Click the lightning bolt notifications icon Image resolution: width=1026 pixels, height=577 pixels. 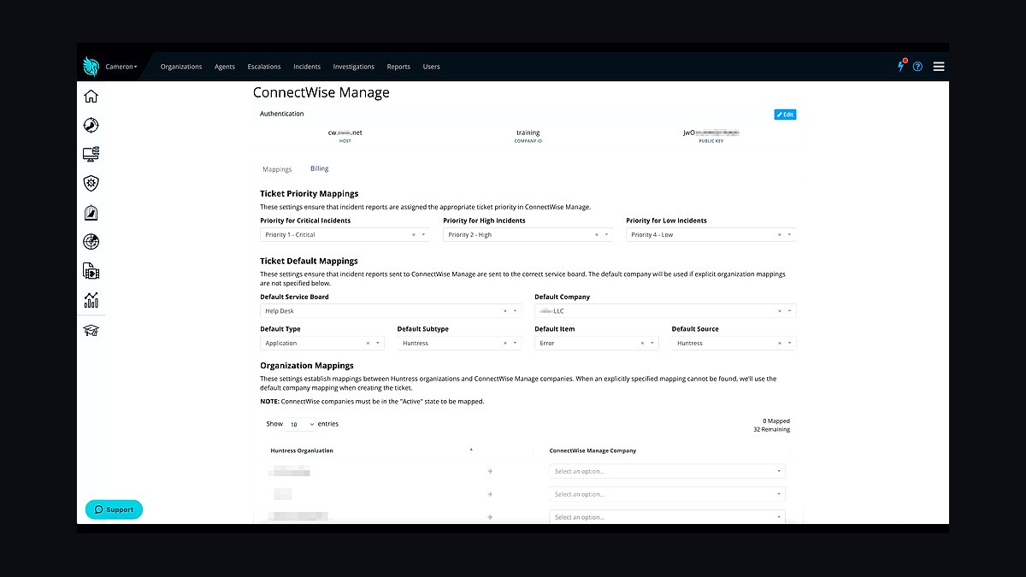click(900, 66)
